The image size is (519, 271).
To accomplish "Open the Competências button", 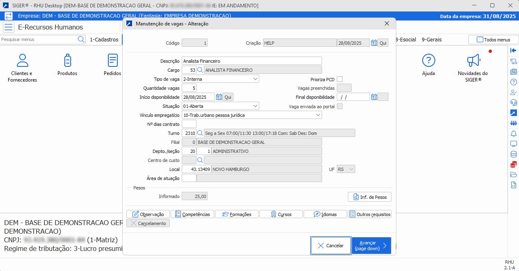I will (x=192, y=214).
